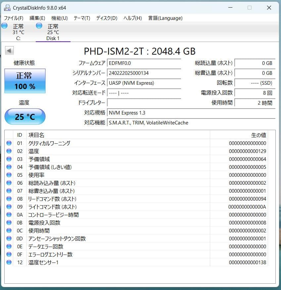Switch to the C: drive tab
The image size is (281, 290).
18,32
